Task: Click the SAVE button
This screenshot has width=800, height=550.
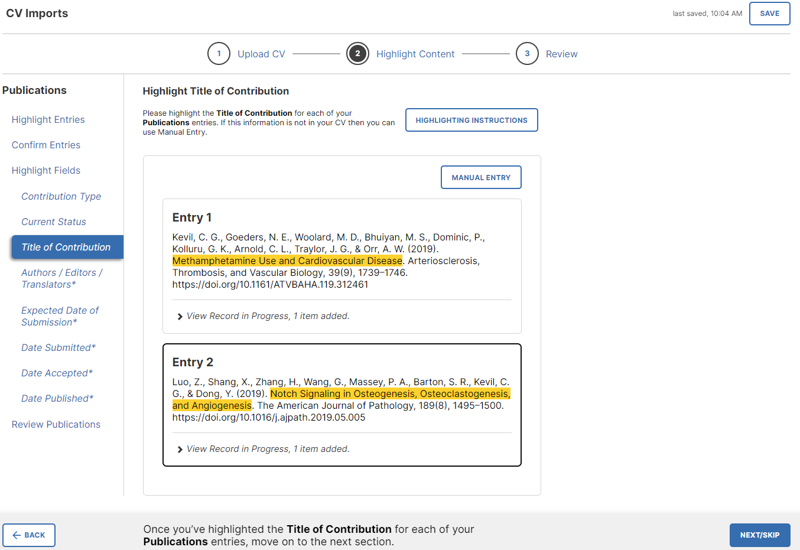Action: (x=769, y=13)
